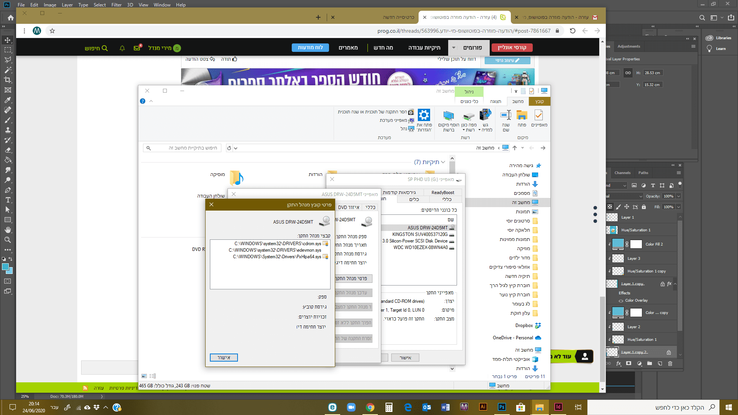Viewport: 738px width, 415px height.
Task: Select the Crop tool in Photoshop toolbar
Action: [x=8, y=80]
